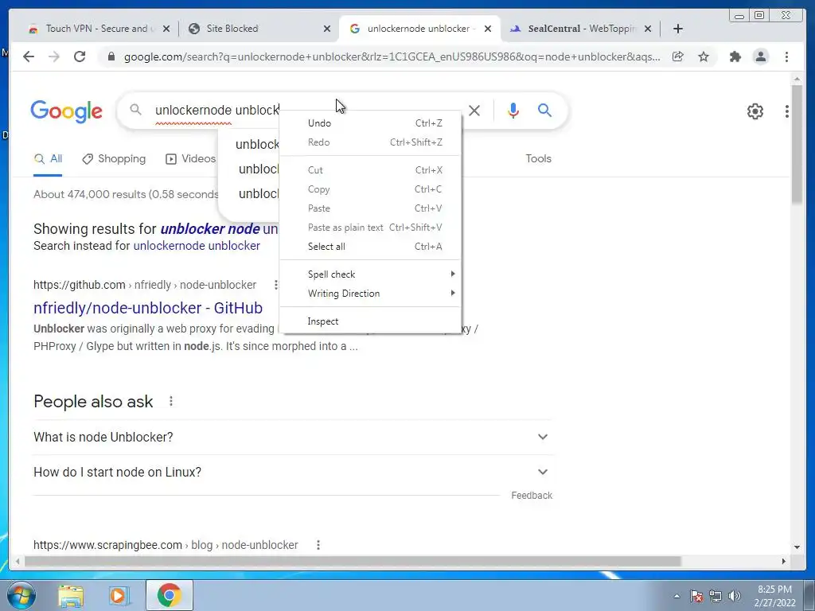Select the Shopping results tab
The width and height of the screenshot is (815, 611).
coord(115,159)
